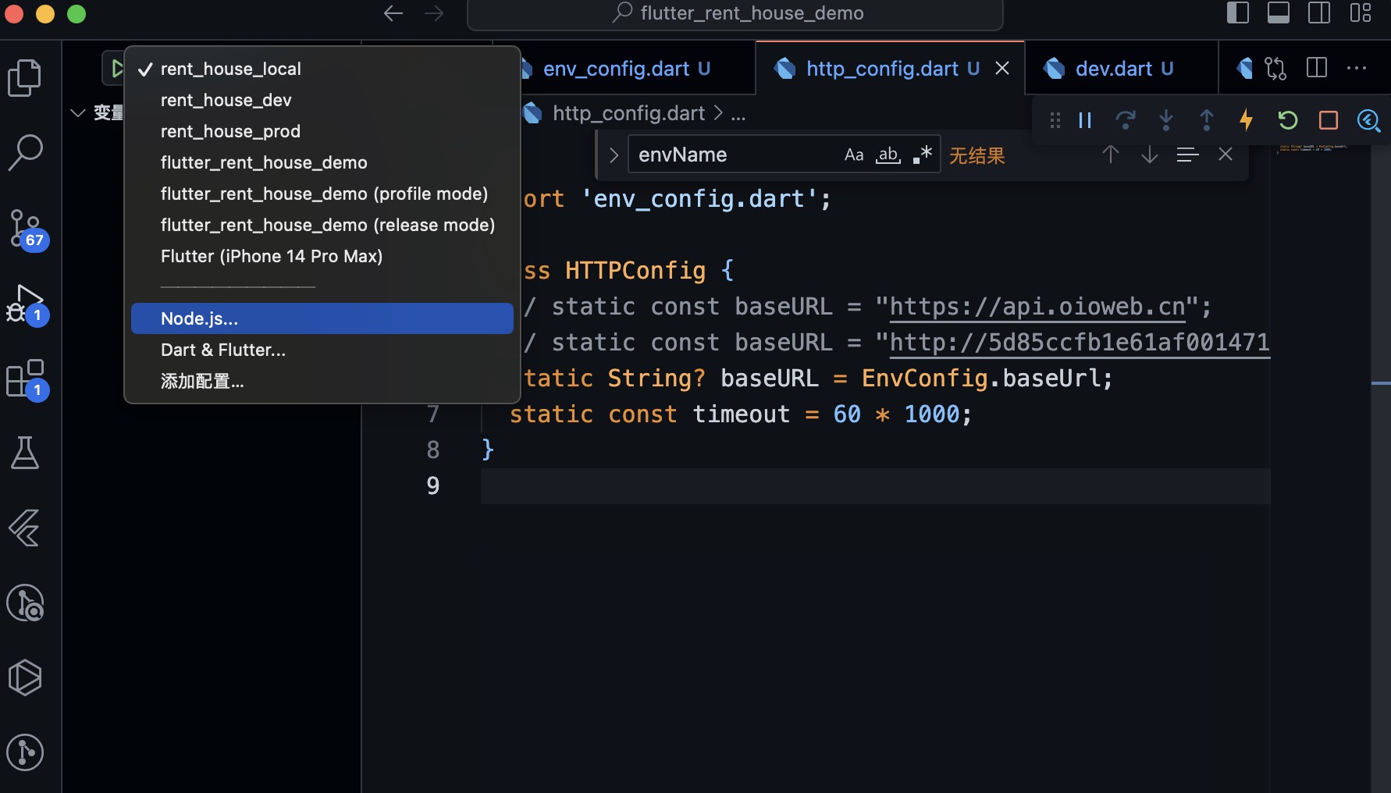Screen dimensions: 1391x793
Task: Go to next find match
Action: (x=1150, y=155)
